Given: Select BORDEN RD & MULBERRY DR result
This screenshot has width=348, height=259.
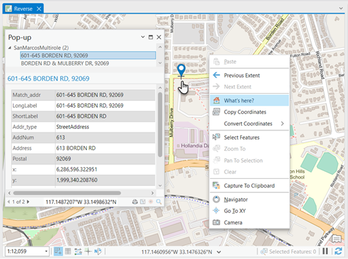Looking at the screenshot, I should coord(65,64).
